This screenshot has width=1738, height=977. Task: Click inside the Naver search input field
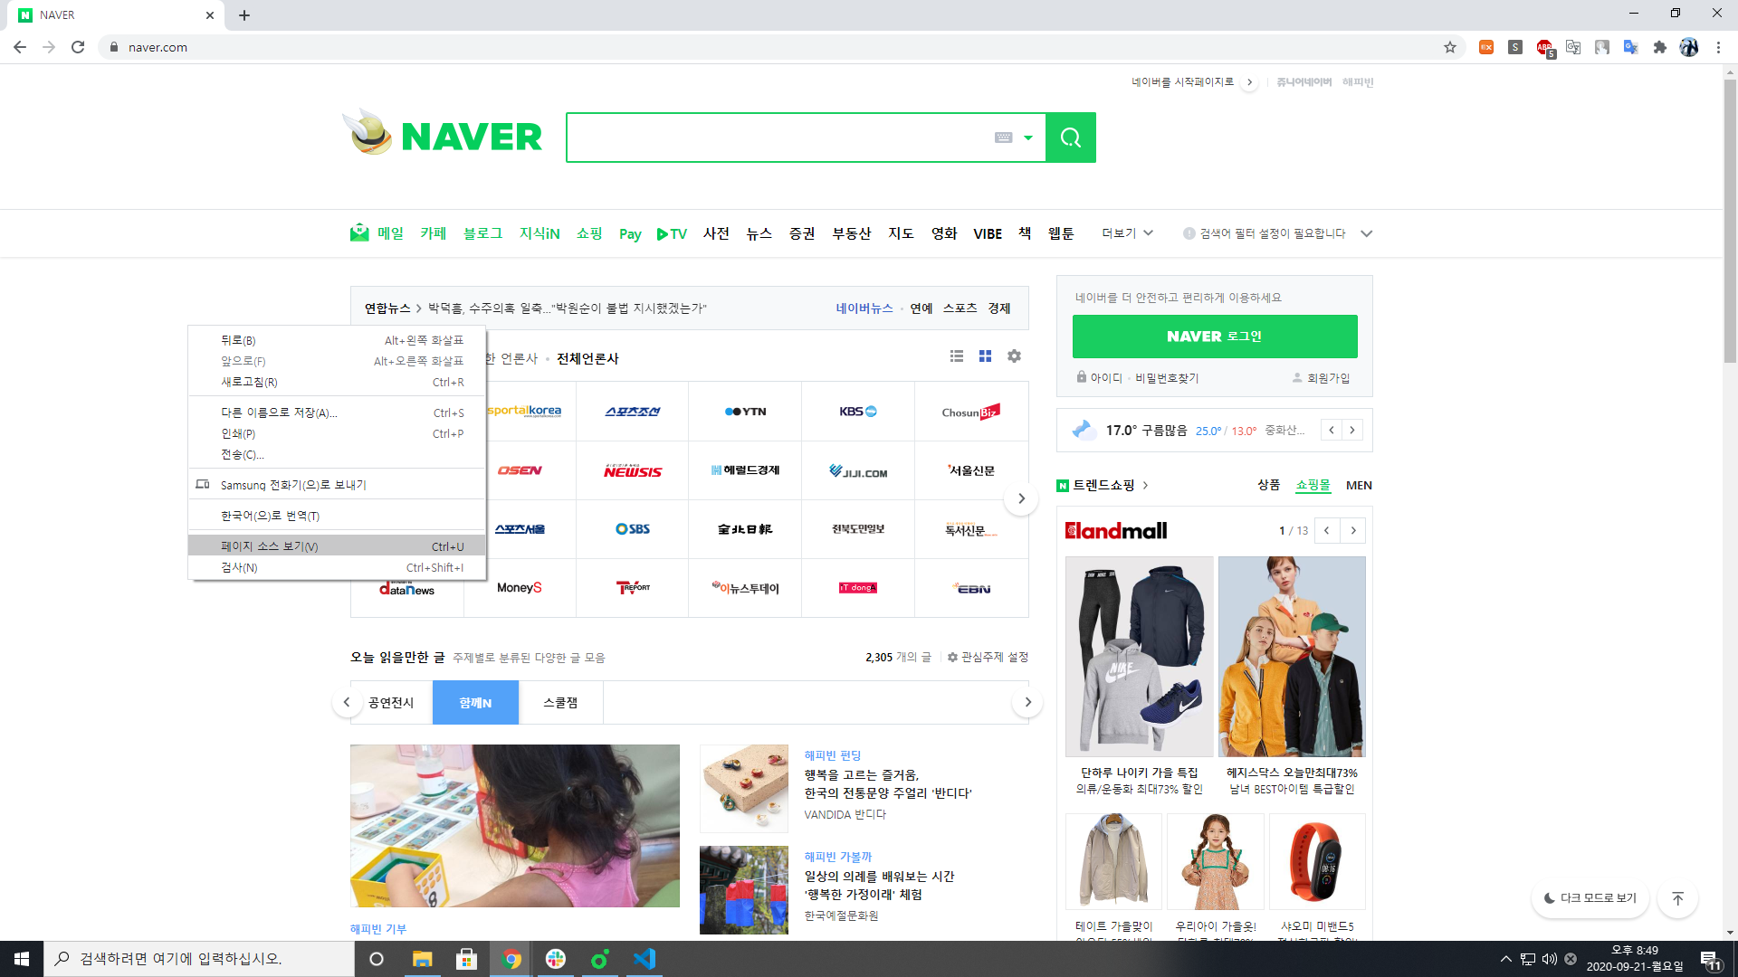pyautogui.click(x=778, y=138)
